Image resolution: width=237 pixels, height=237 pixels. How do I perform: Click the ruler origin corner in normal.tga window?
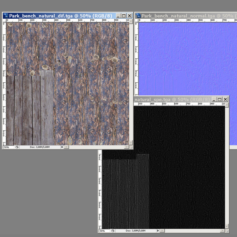[137, 21]
